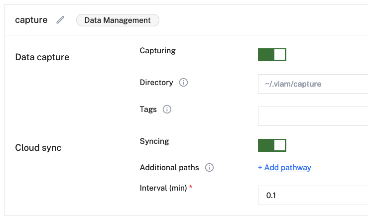Select the Cloud sync section heading

click(38, 148)
